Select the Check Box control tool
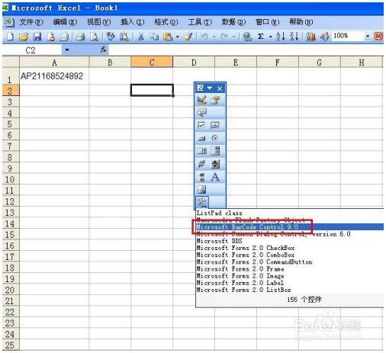386x353 pixels. [x=201, y=125]
